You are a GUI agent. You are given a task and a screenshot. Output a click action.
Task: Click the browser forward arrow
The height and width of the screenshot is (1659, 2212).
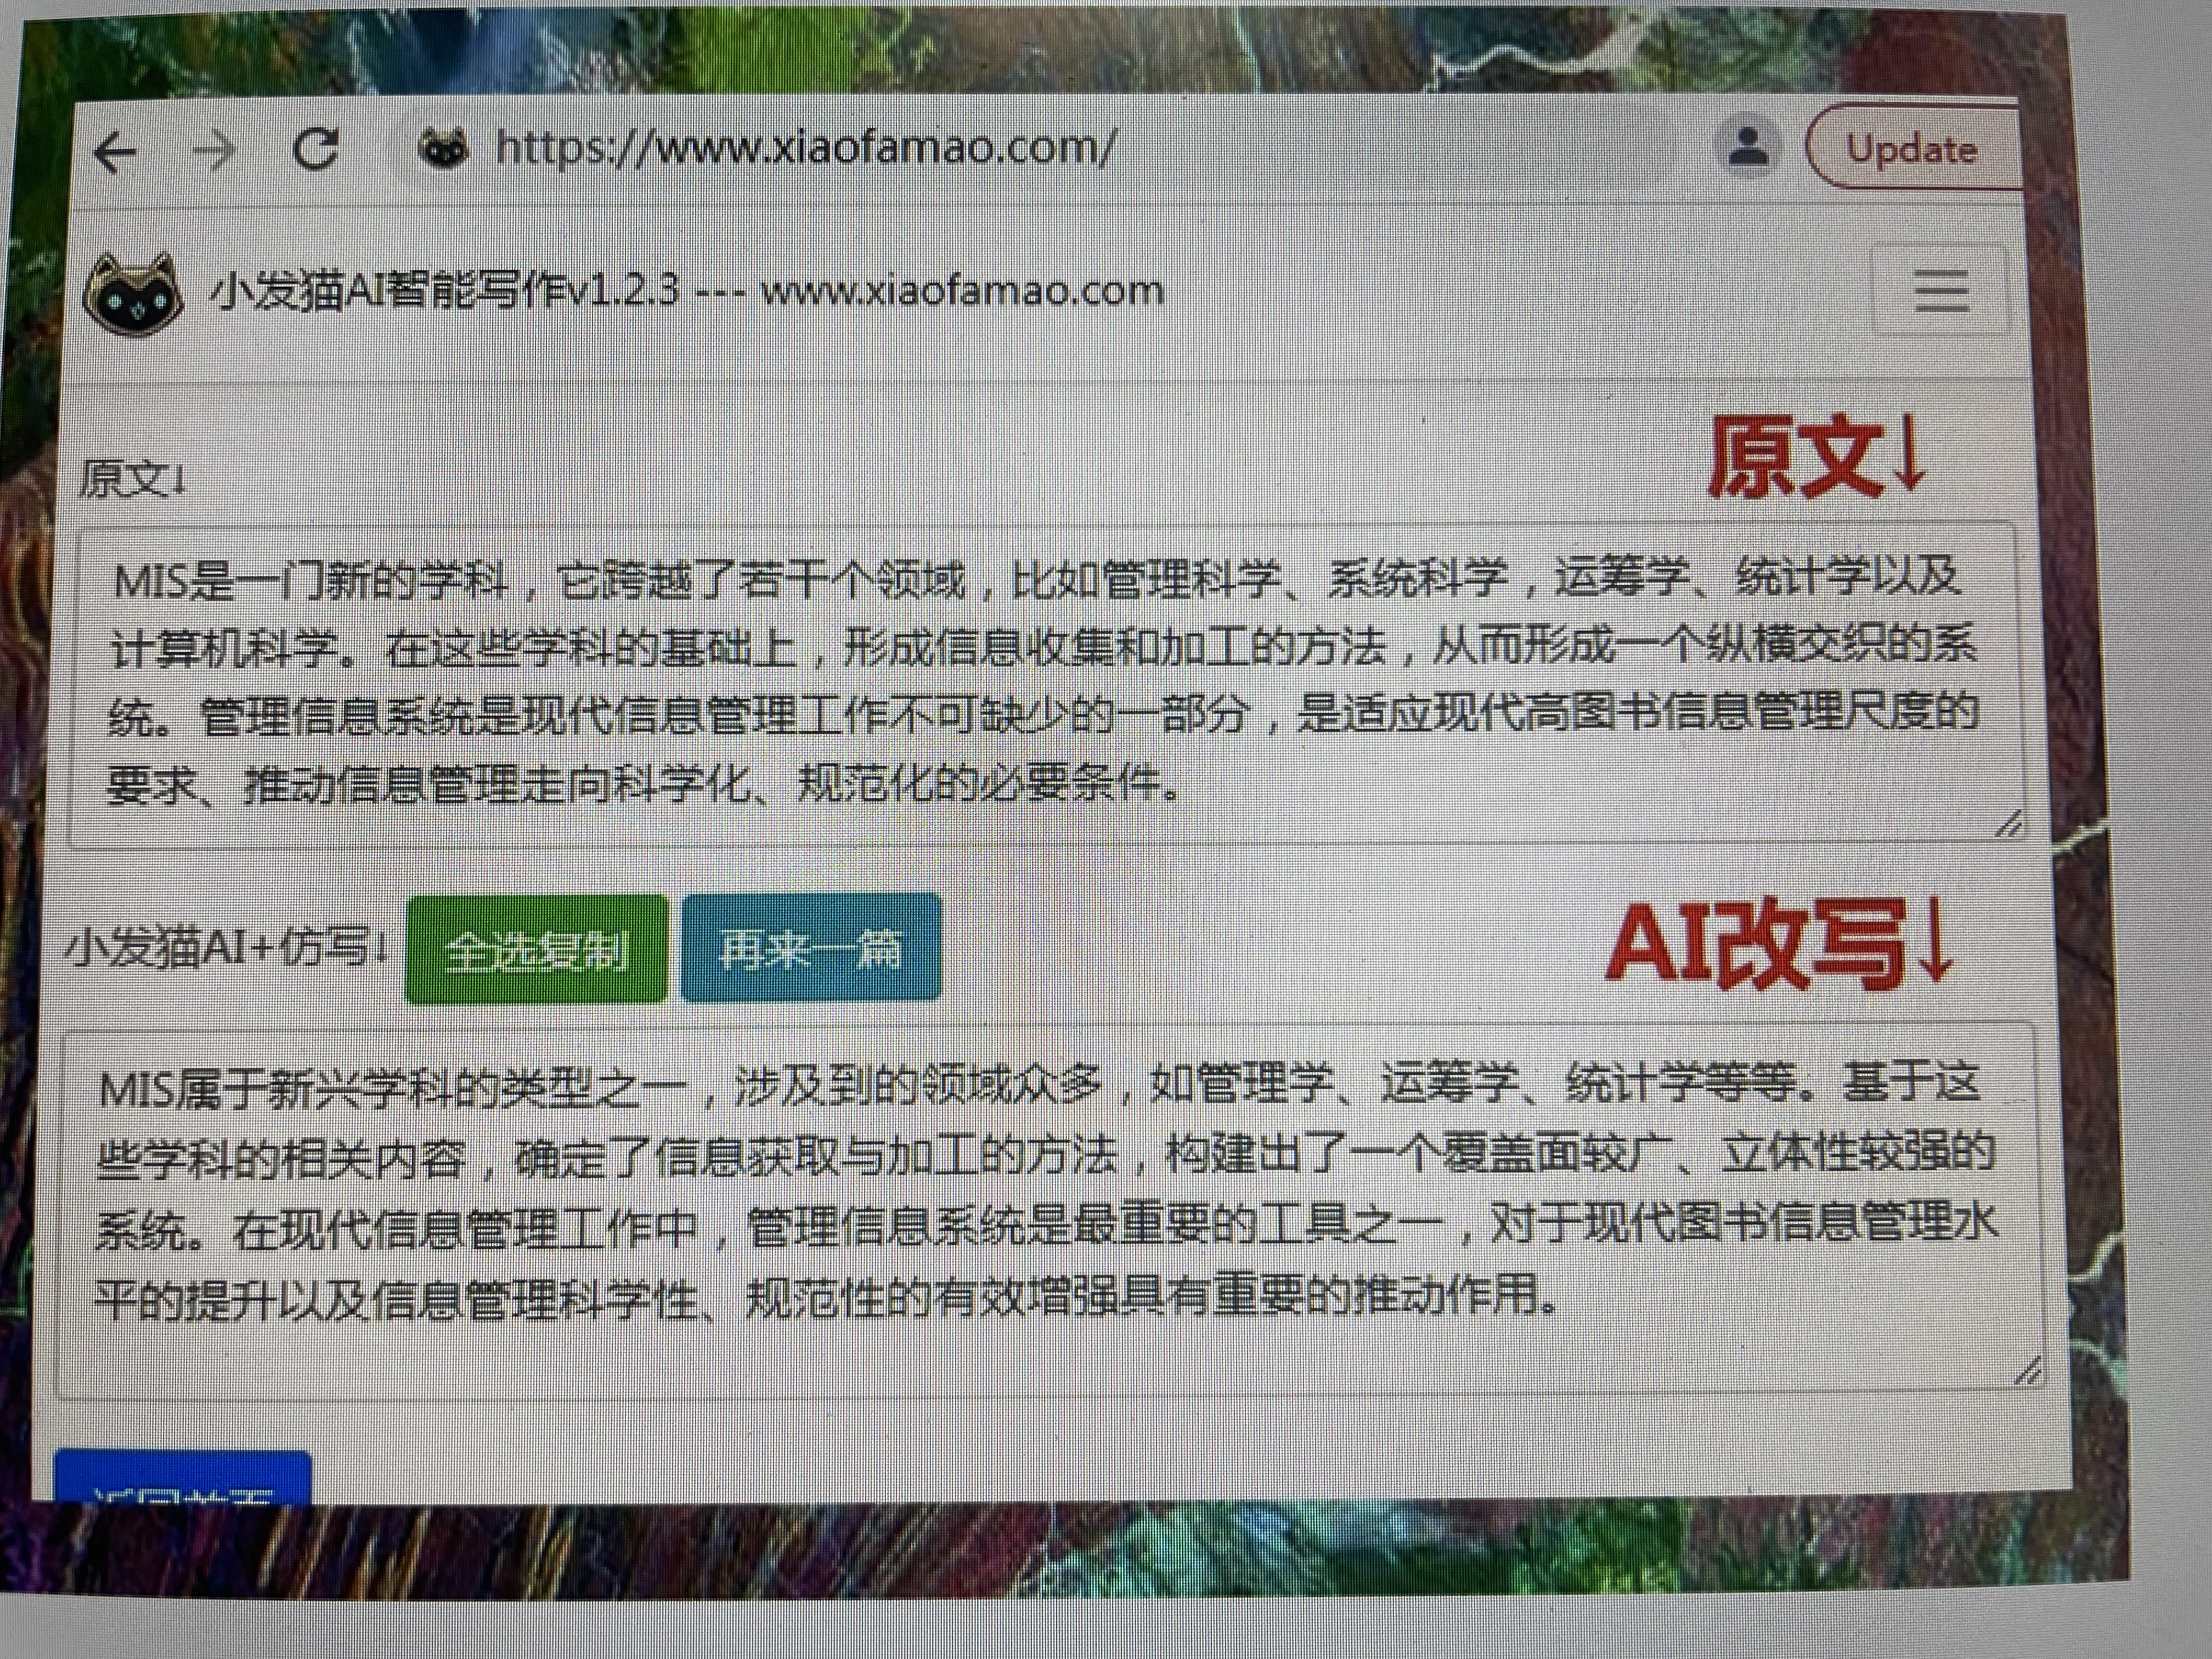pyautogui.click(x=213, y=153)
